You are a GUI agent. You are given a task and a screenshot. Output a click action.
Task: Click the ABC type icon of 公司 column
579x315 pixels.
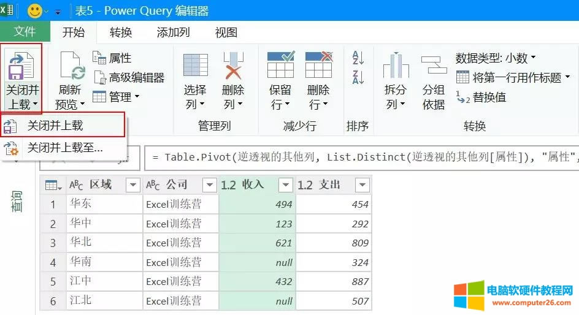coord(153,185)
